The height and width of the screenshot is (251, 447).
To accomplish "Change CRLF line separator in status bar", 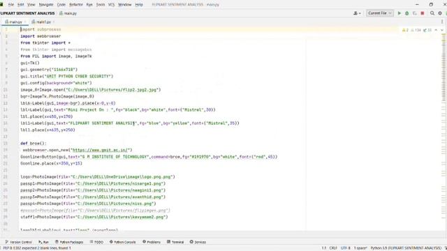I will 333,248.
